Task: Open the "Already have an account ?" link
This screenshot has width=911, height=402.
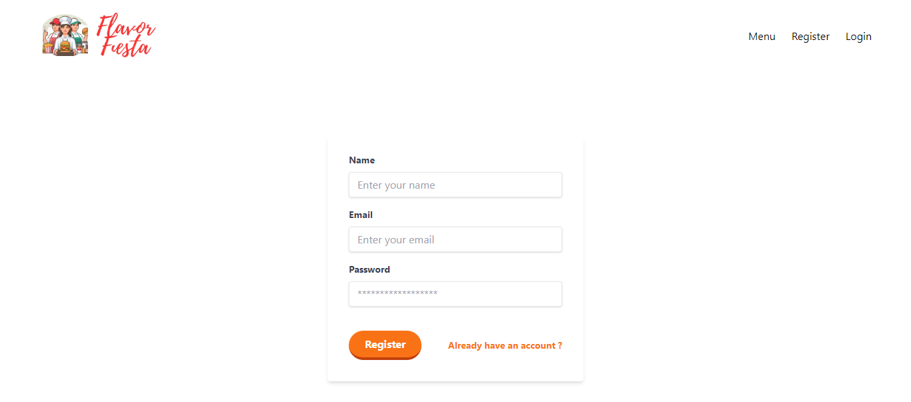Action: tap(504, 345)
